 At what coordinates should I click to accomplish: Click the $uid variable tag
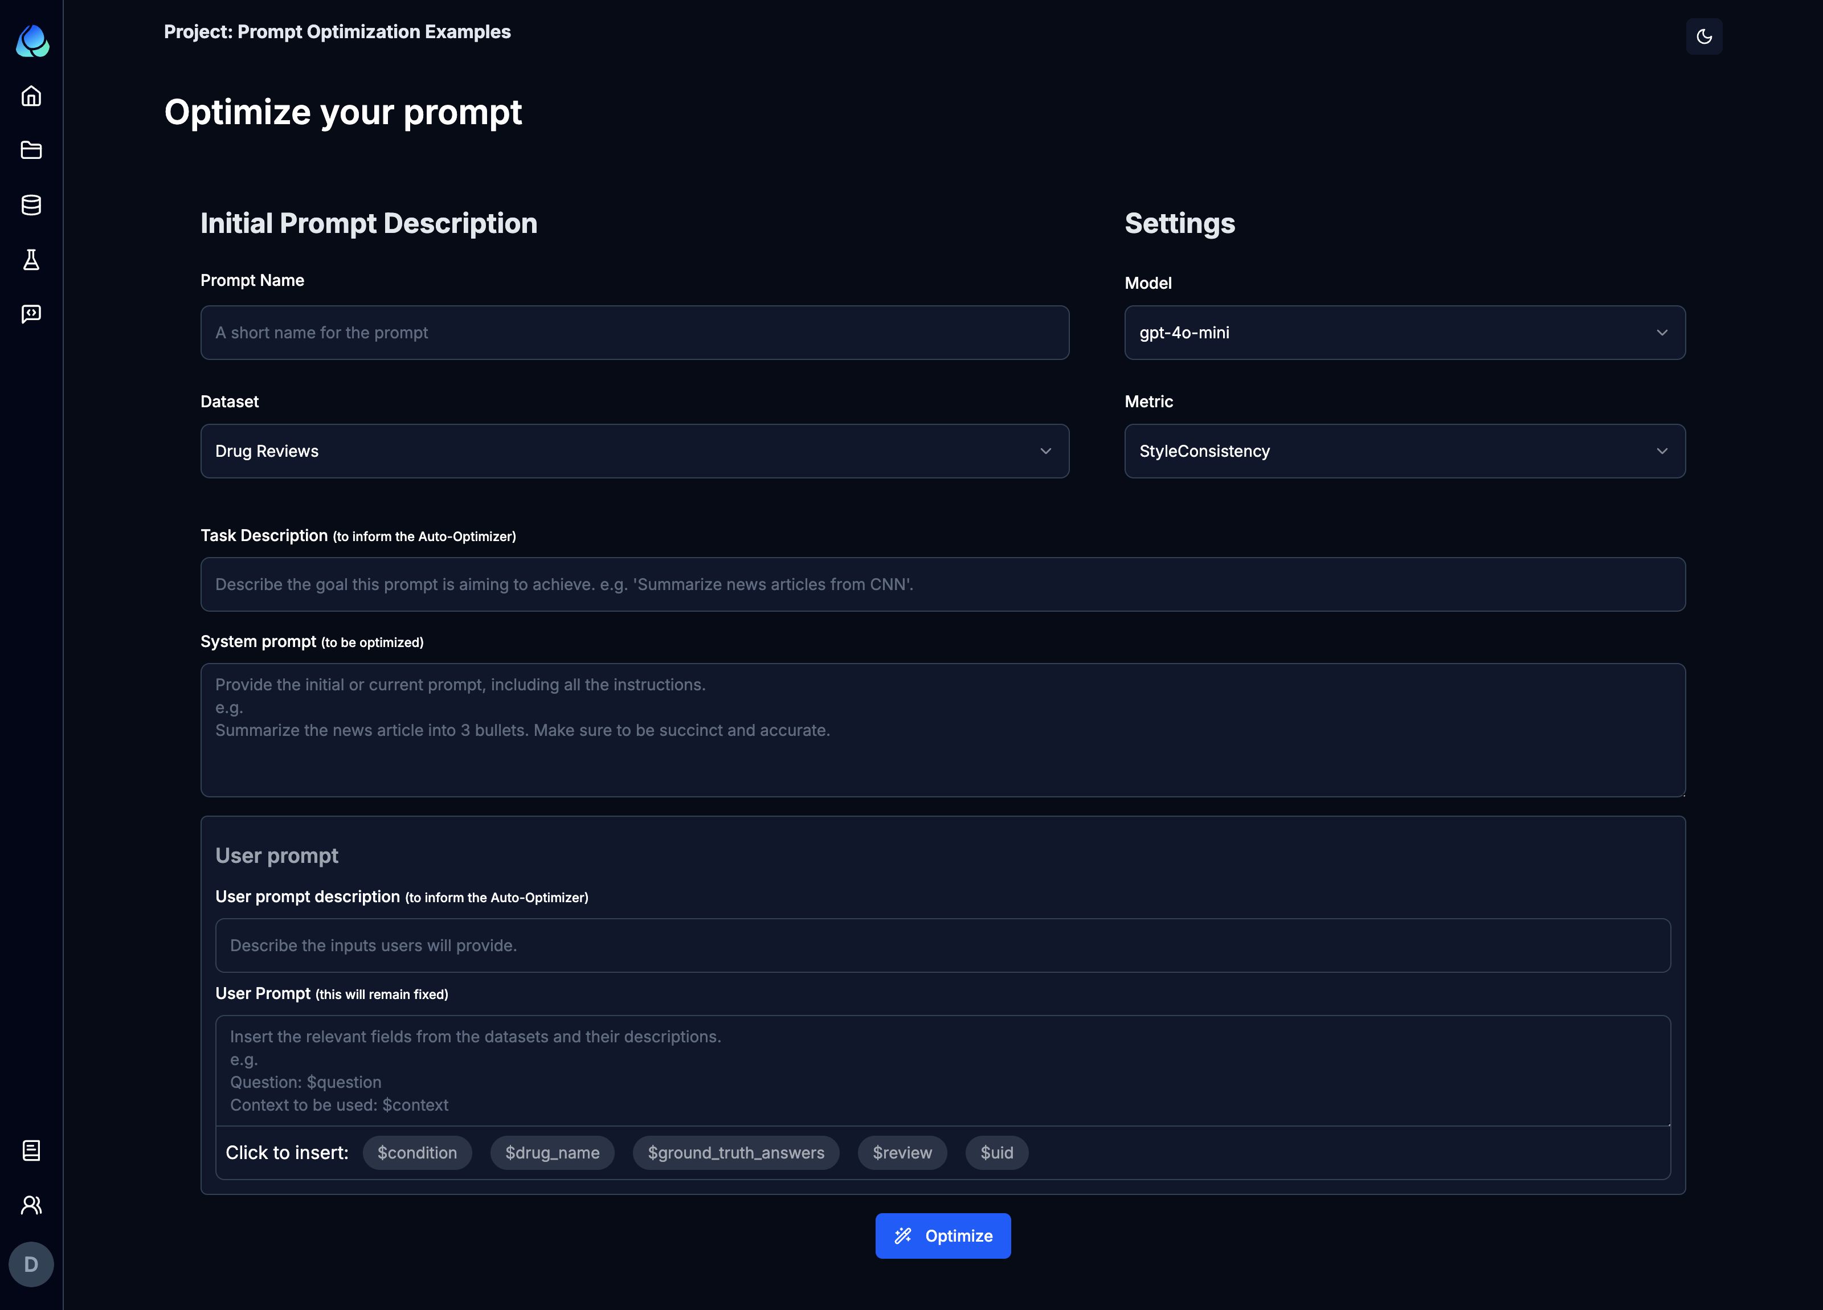coord(995,1152)
